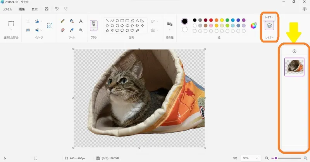
Task: Select the Magnifier tool
Action: (81, 30)
